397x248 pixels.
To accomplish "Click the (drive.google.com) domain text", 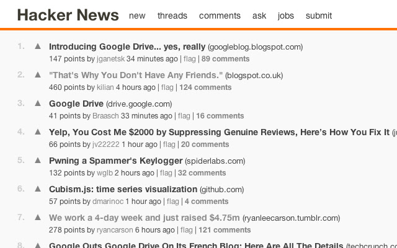I will click(x=139, y=104).
